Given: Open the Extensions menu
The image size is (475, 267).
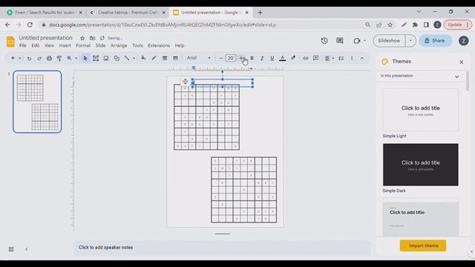Looking at the screenshot, I should click(x=159, y=46).
